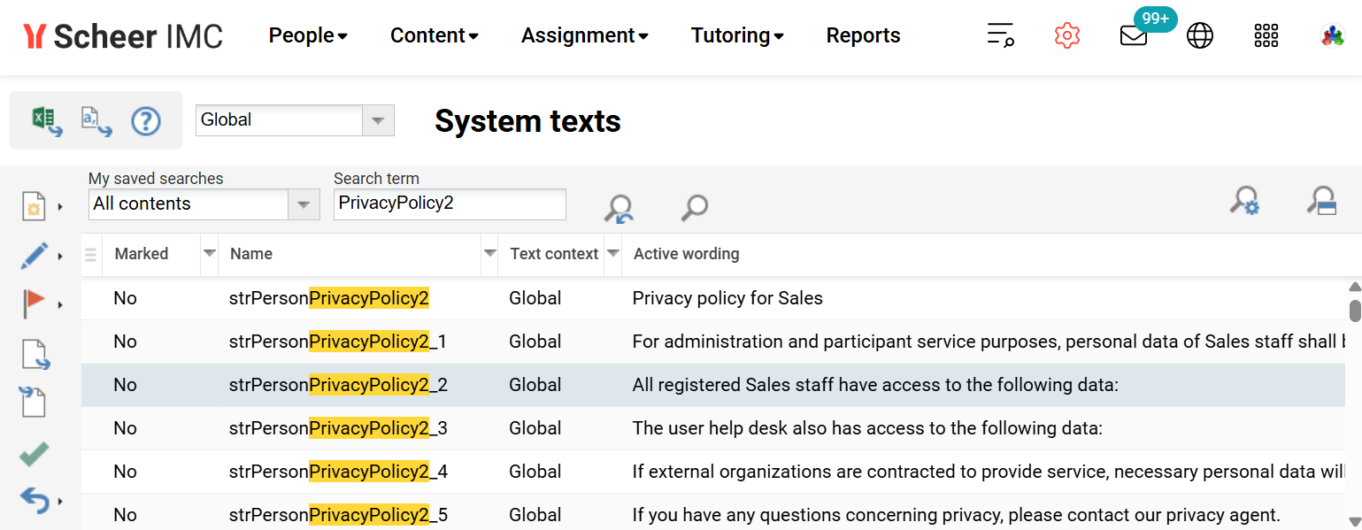Click the green checkmark confirm icon
This screenshot has width=1362, height=530.
[x=33, y=453]
